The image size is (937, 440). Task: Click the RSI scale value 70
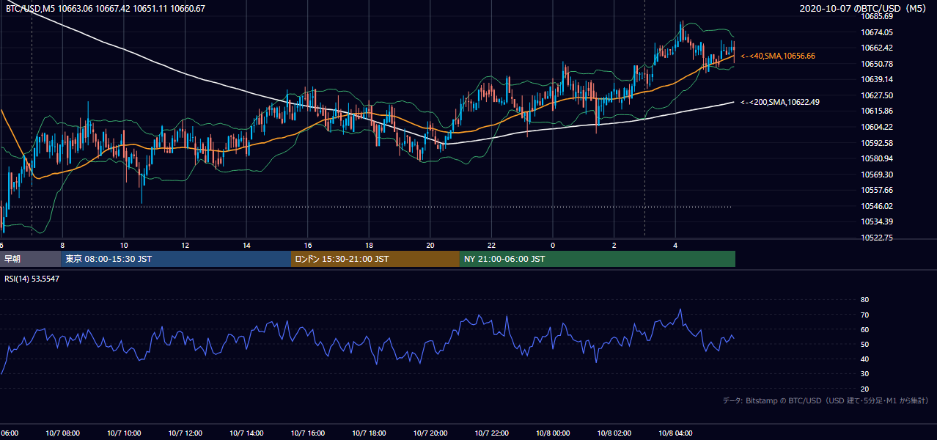click(x=864, y=315)
